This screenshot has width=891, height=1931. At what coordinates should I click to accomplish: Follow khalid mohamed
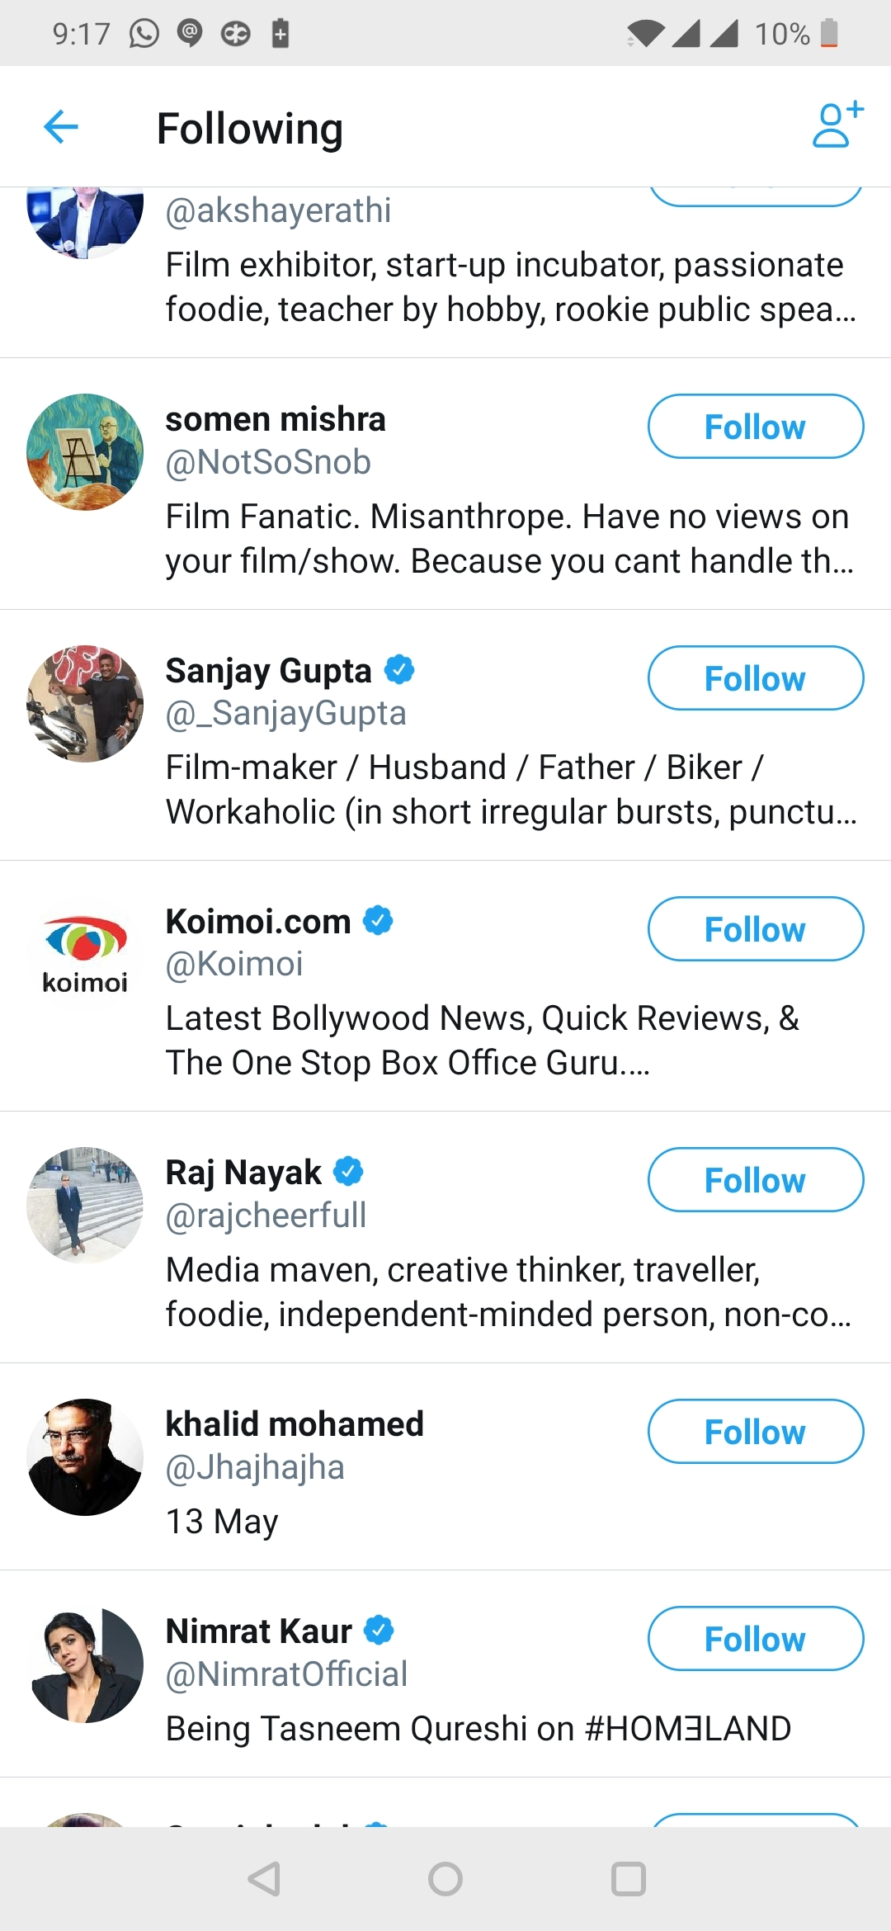[x=755, y=1432]
